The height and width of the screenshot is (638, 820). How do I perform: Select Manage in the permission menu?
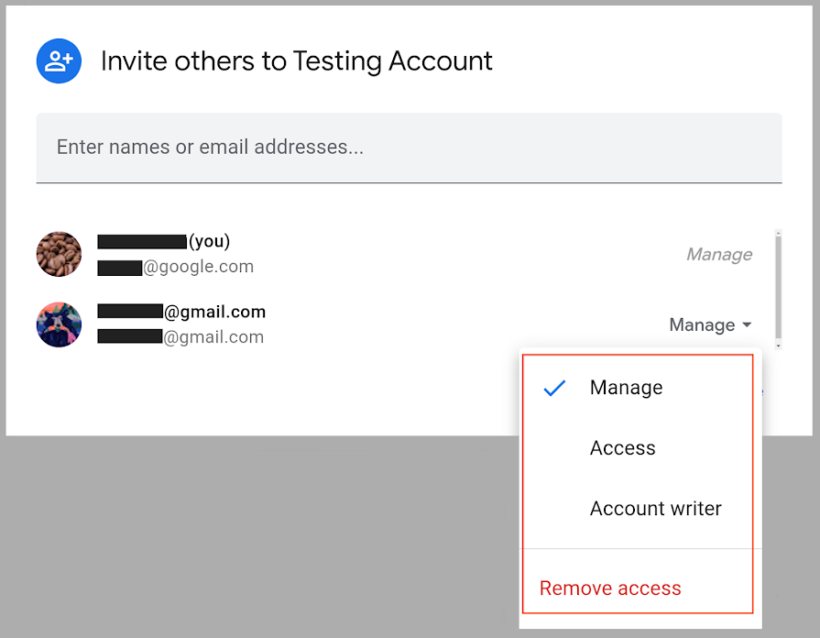626,388
